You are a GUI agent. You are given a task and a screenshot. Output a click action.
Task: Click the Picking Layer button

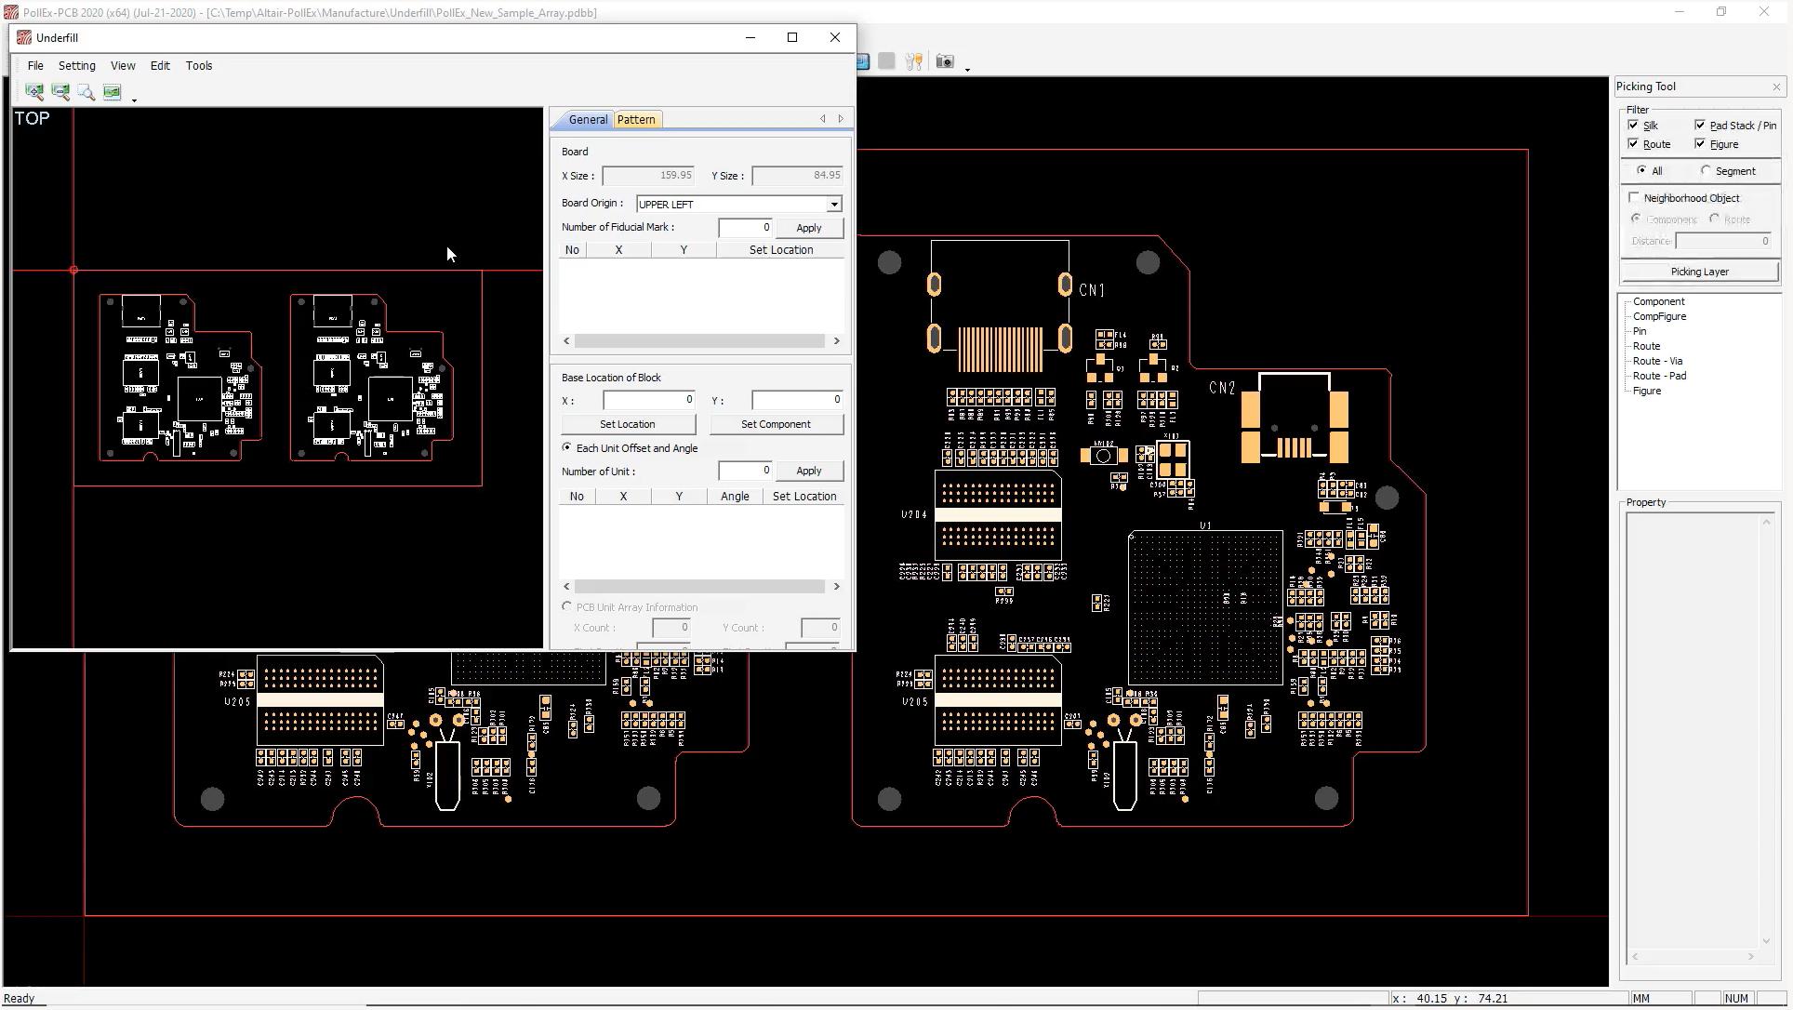point(1699,272)
